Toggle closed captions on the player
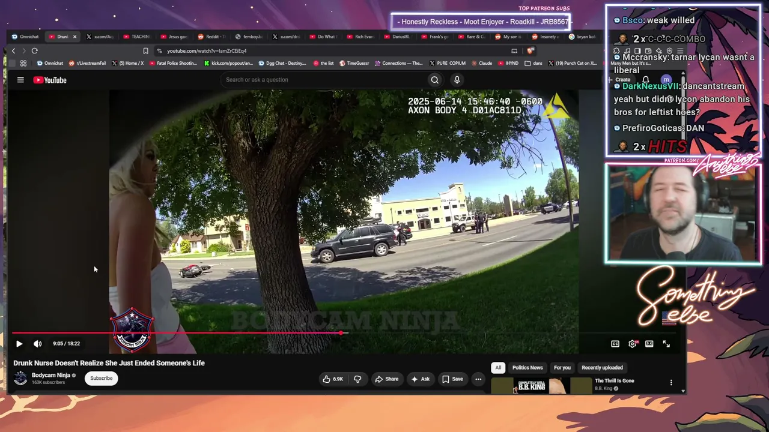 point(615,344)
